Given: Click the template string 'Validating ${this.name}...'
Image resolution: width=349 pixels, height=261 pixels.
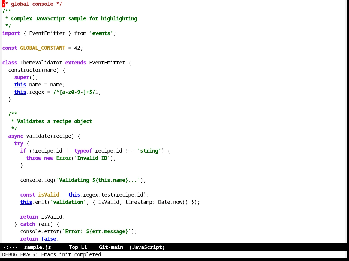Looking at the screenshot, I should (x=98, y=180).
